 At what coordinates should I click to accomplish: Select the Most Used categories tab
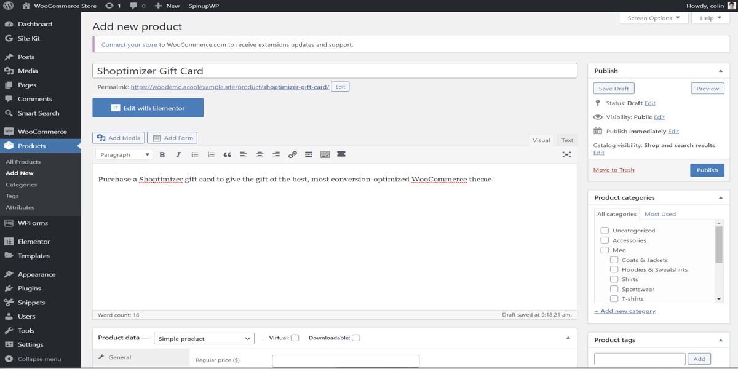click(x=660, y=214)
